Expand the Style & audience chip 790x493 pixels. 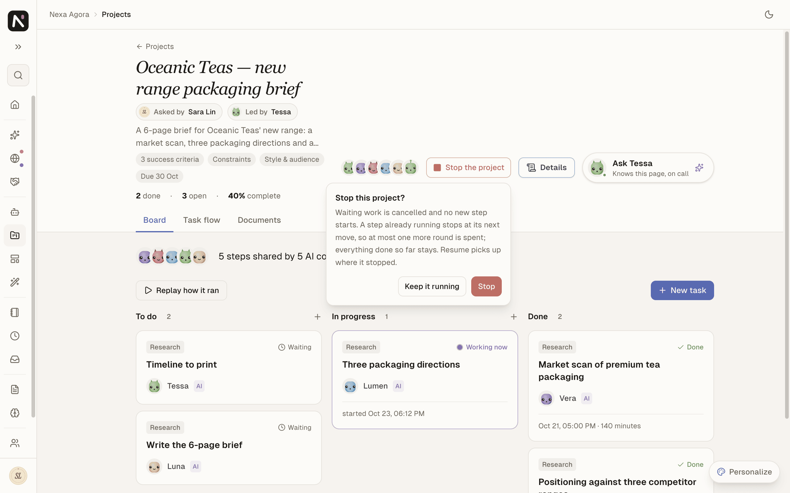292,159
